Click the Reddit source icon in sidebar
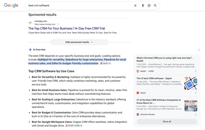Viewport: 205px width, 130px height. 138,71
